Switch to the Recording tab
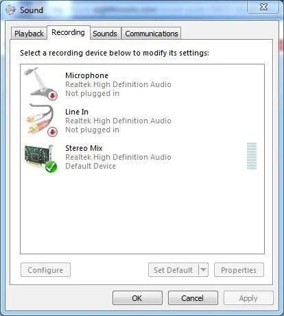The width and height of the screenshot is (284, 316). pos(69,32)
